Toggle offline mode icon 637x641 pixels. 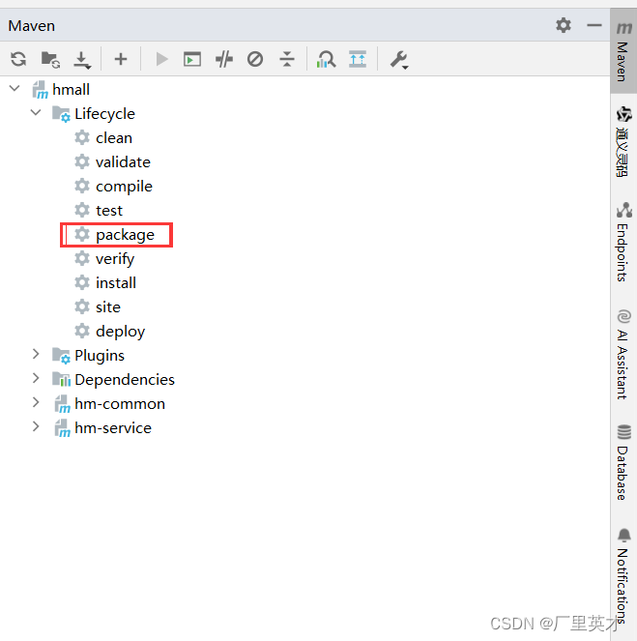pyautogui.click(x=224, y=59)
